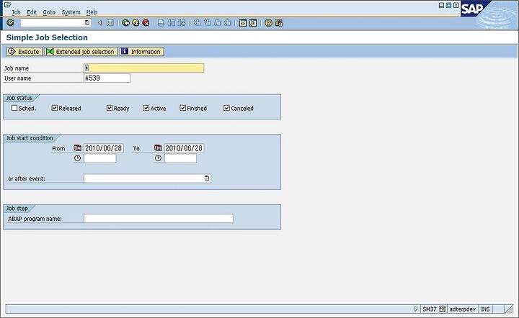Viewport: 519px width, 318px height.
Task: Open the command field history dropdown
Action: pos(87,23)
